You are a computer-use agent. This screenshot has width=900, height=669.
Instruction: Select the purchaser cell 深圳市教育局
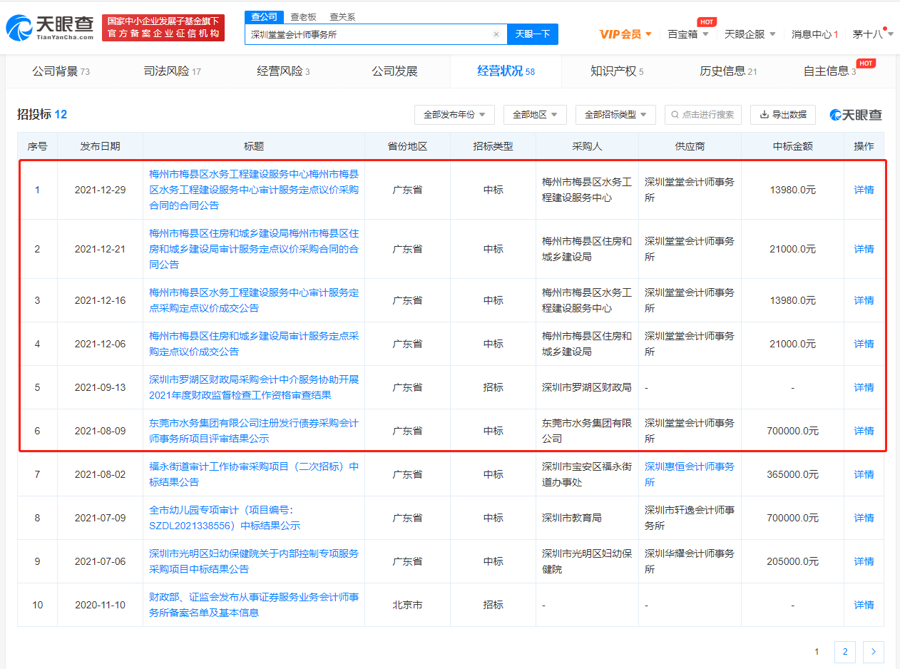click(x=587, y=518)
